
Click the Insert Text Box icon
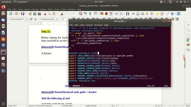click(x=111, y=14)
